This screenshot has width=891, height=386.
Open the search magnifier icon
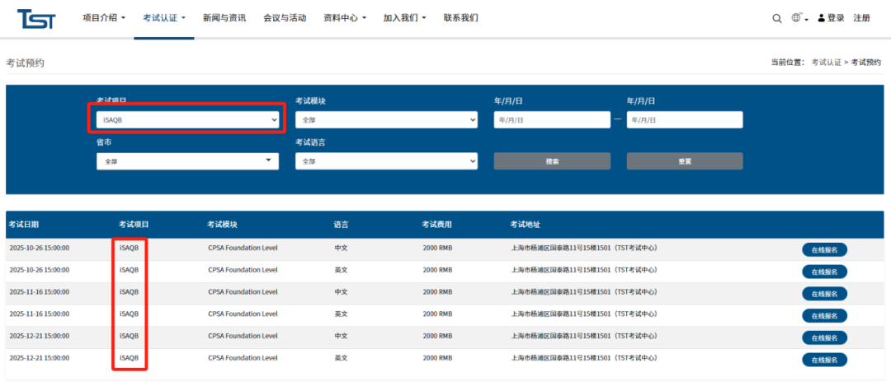click(x=776, y=18)
